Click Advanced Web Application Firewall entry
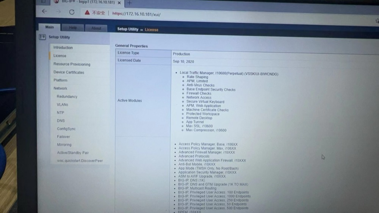 [x=212, y=160]
